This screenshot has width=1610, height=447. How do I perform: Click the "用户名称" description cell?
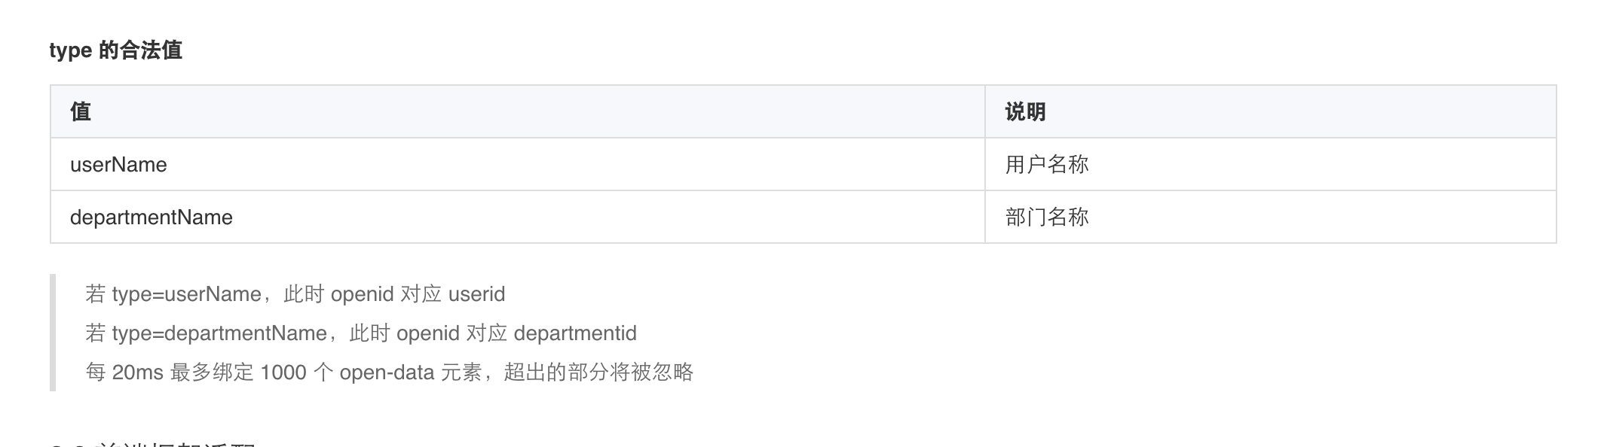1270,164
